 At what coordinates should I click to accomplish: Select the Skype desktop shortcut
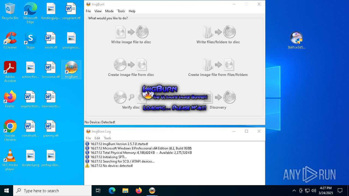(30, 41)
